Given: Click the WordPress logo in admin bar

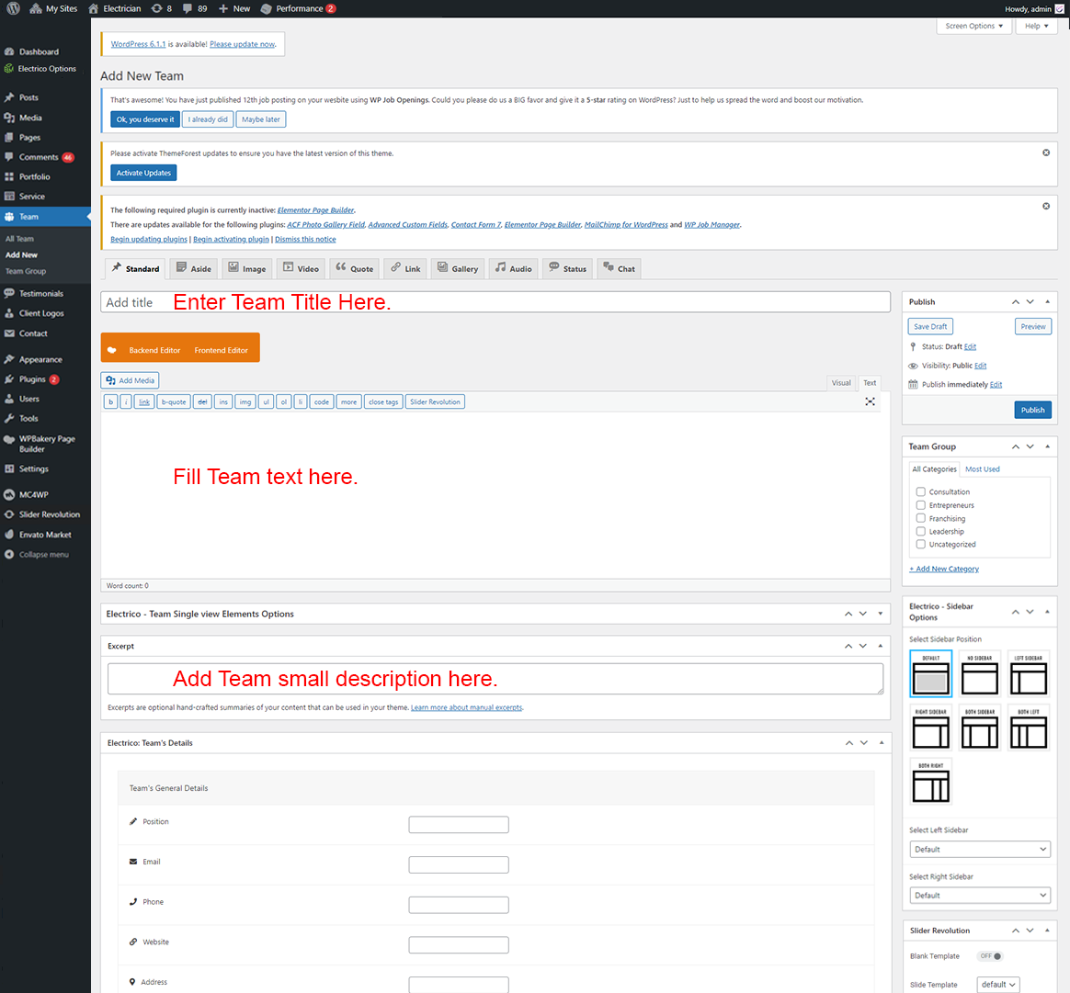Looking at the screenshot, I should 13,8.
